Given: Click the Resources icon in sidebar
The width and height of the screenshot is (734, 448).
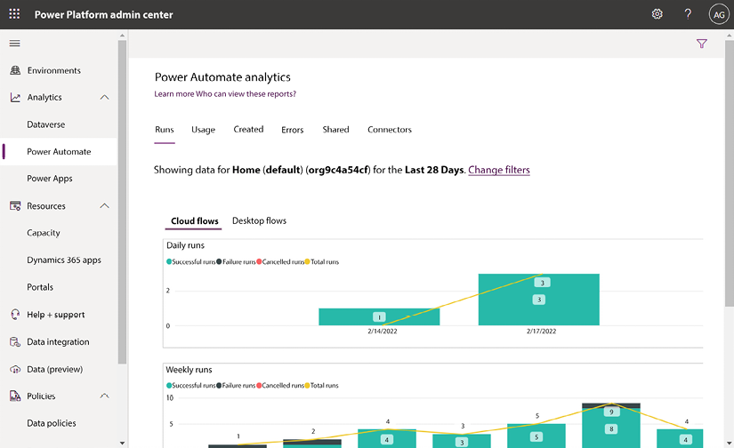Looking at the screenshot, I should [15, 205].
